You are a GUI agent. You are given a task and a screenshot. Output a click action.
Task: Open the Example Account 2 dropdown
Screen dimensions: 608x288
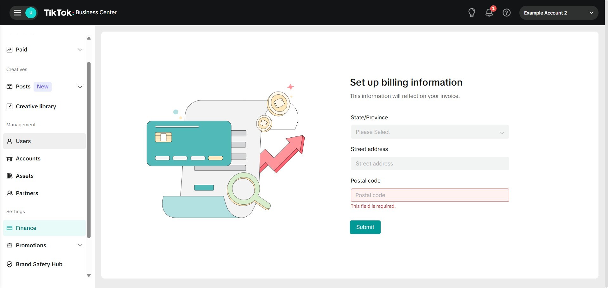558,13
